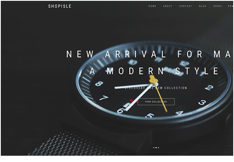Click the red date marker on the dial

pyautogui.click(x=131, y=100)
